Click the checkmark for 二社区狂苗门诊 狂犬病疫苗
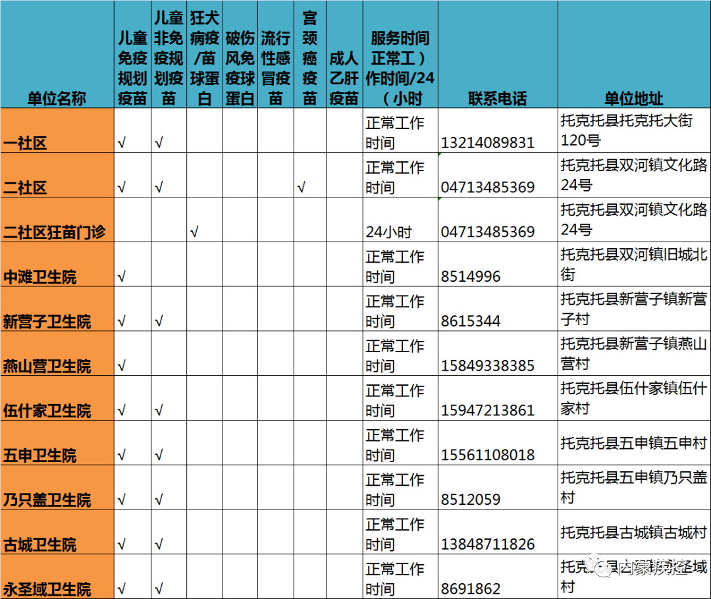 tap(194, 232)
